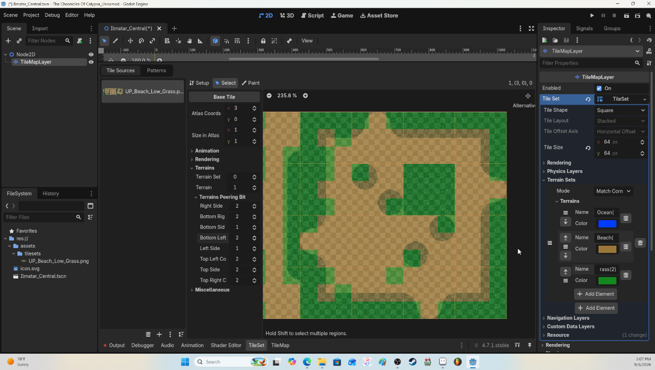655x370 pixels.
Task: Select the Move Mode tool in toolbar
Action: pyautogui.click(x=130, y=41)
